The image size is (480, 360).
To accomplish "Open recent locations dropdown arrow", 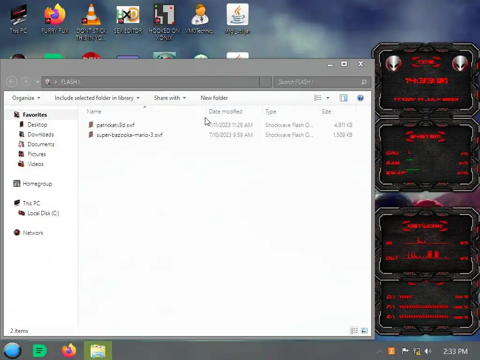I will tap(37, 82).
